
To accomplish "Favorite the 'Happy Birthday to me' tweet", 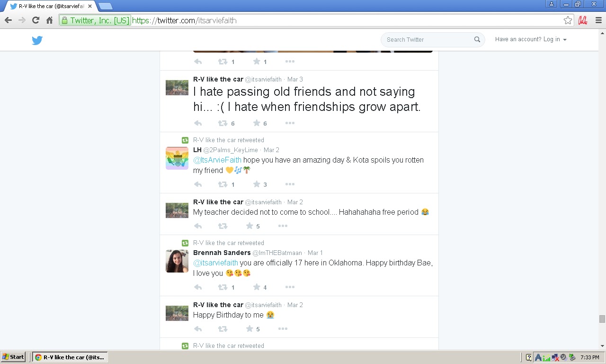I will [x=250, y=329].
